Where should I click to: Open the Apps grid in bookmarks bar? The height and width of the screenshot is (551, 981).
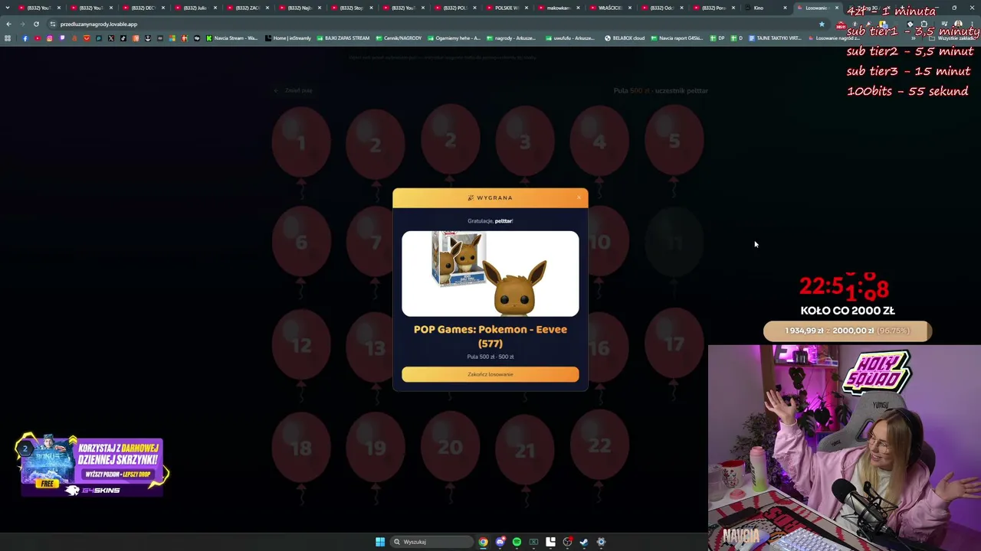coord(8,38)
